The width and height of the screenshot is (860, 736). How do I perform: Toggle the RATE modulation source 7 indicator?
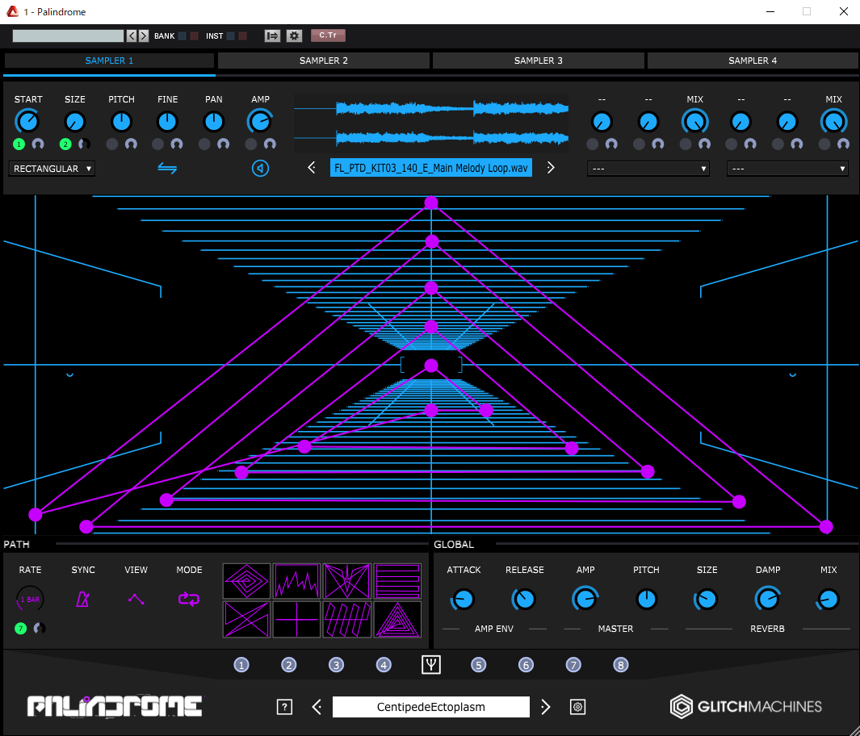click(20, 629)
